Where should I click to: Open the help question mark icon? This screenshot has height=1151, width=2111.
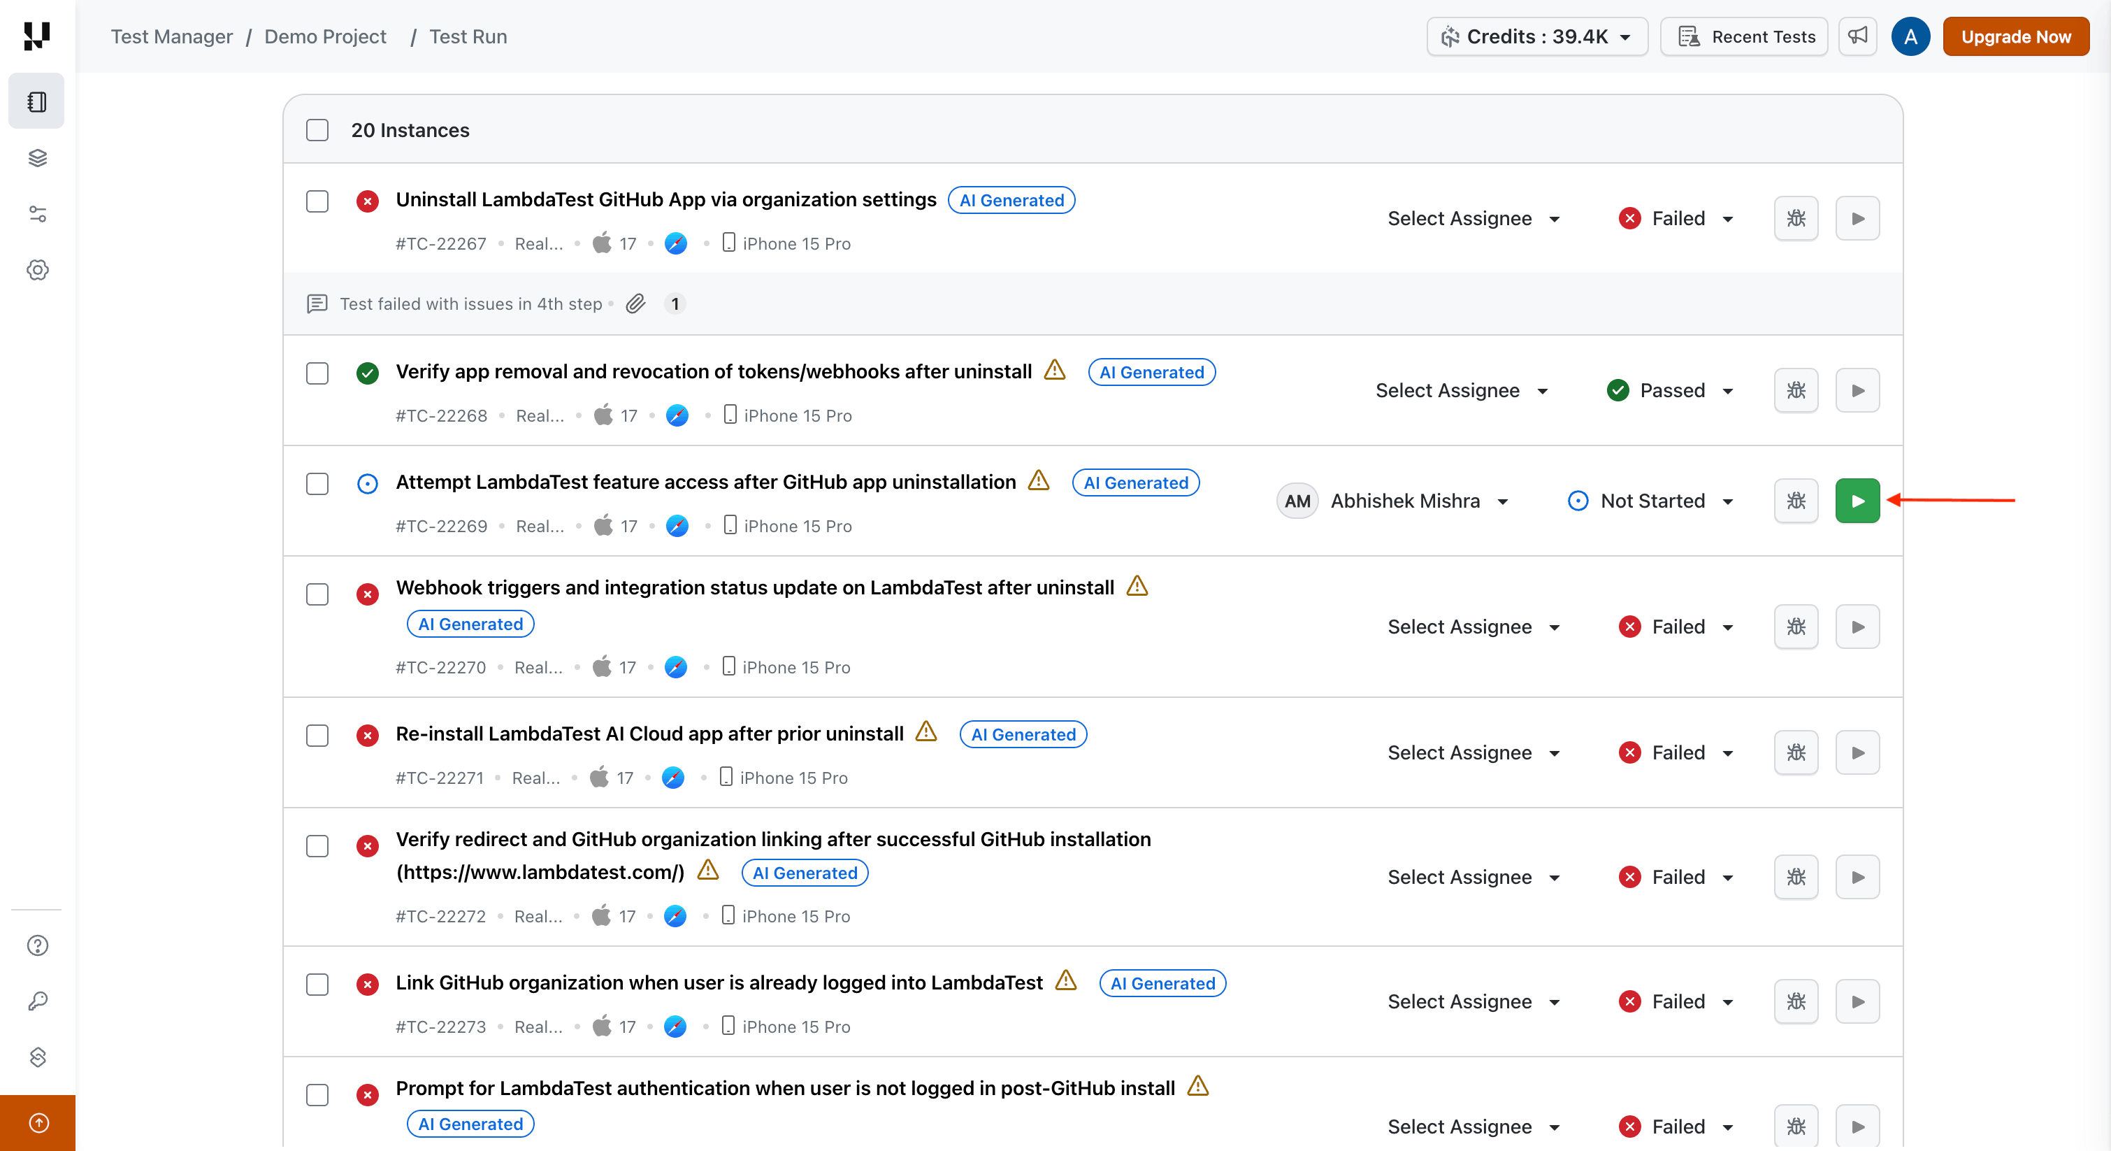tap(37, 945)
